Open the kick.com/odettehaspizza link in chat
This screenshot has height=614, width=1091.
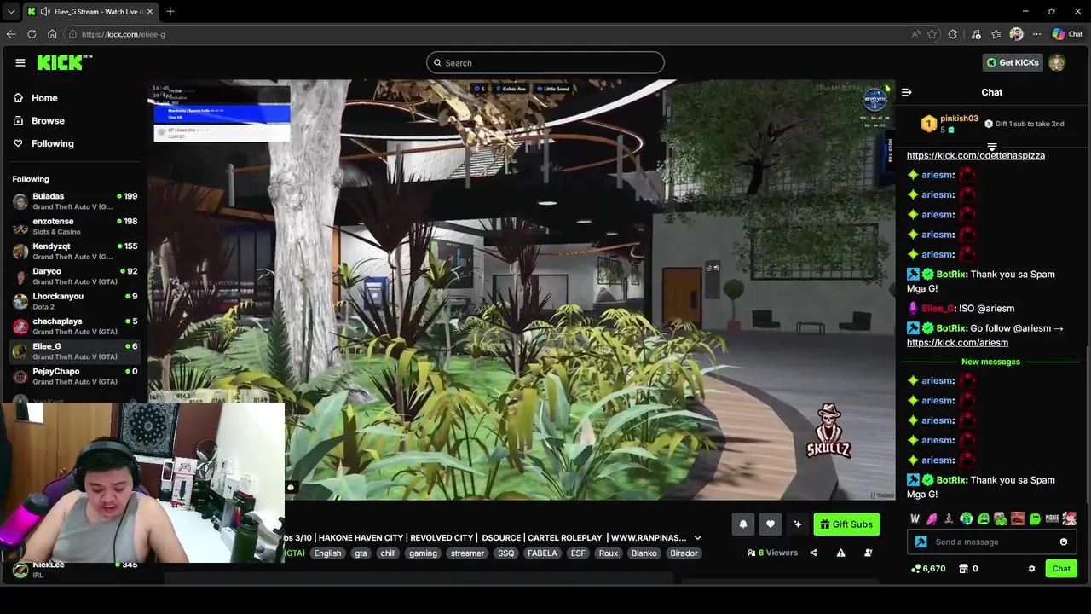point(976,155)
